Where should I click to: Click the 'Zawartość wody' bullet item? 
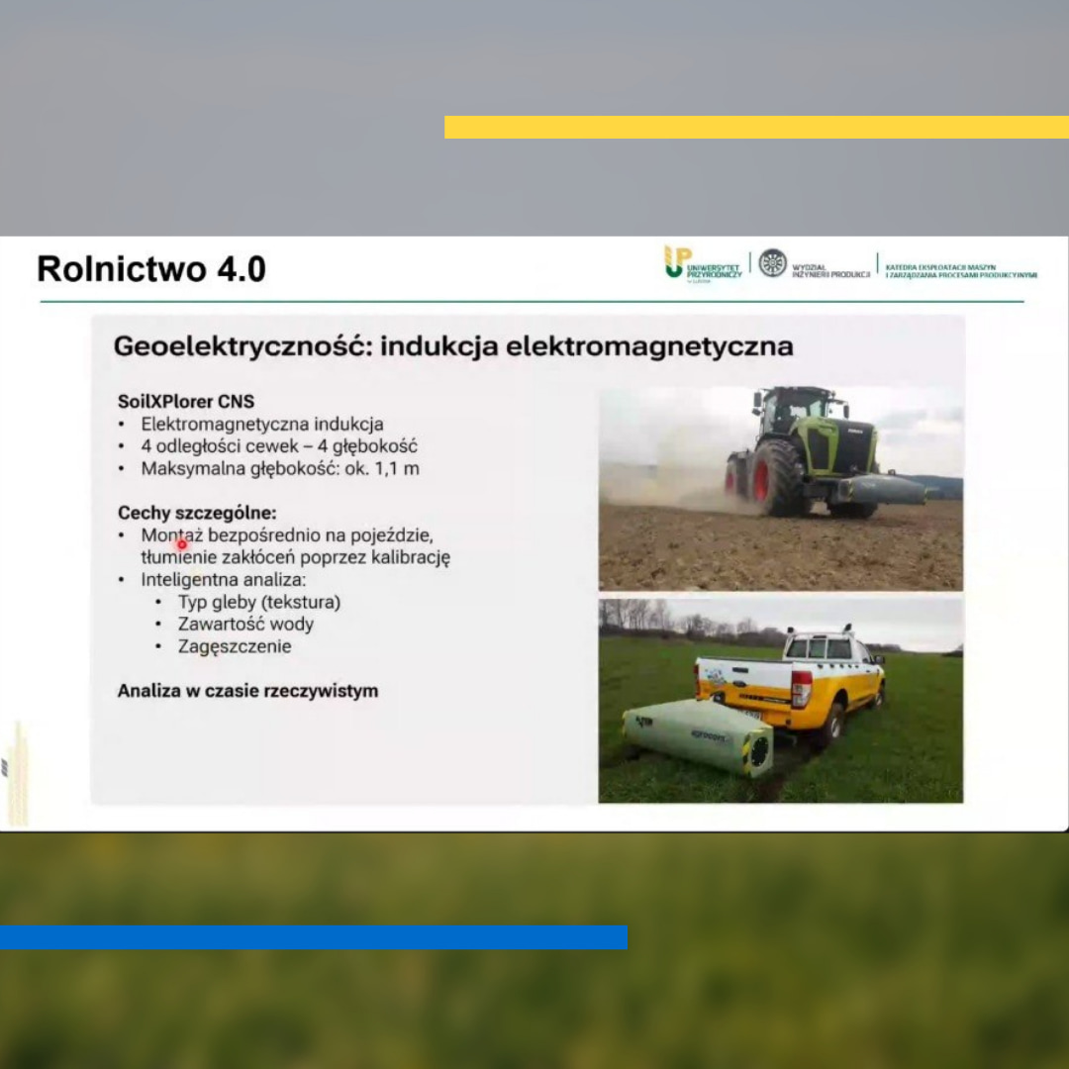245,624
